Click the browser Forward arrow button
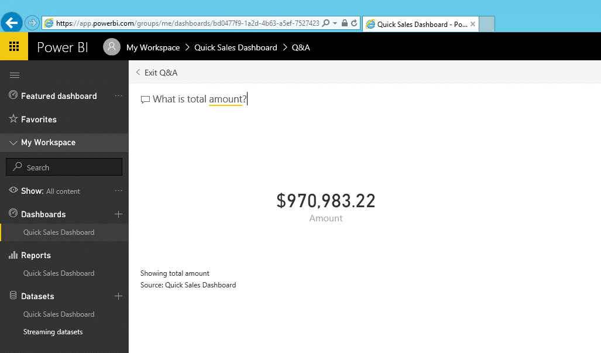This screenshot has width=601, height=353. click(x=32, y=23)
